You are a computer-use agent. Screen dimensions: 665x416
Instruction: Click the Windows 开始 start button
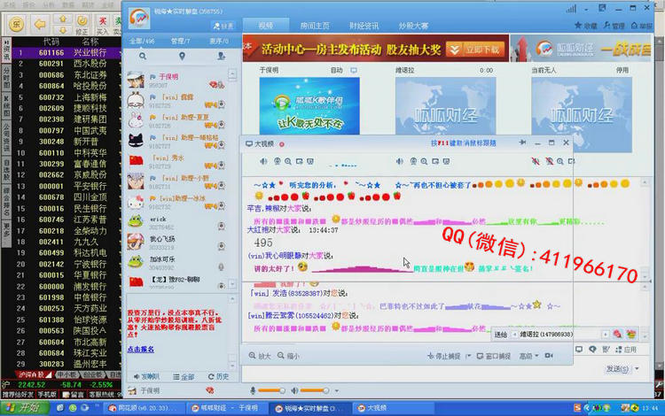[x=25, y=408]
